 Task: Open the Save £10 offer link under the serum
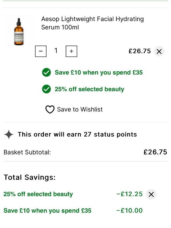(99, 72)
